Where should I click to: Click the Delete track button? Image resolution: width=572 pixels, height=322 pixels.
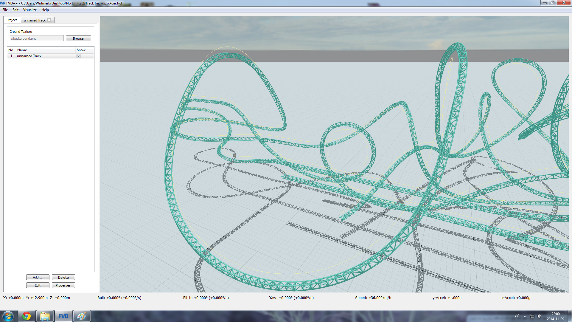tap(63, 277)
